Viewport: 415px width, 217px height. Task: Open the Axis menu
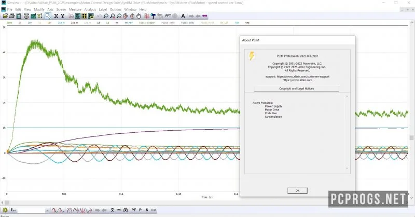[x=50, y=9]
